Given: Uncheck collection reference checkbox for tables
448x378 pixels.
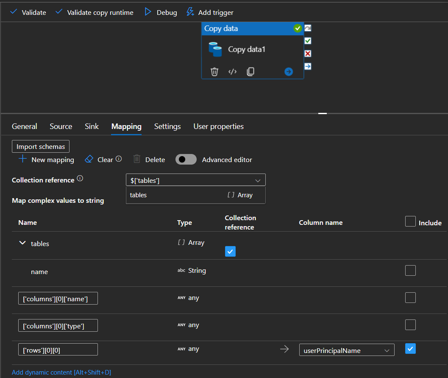Looking at the screenshot, I should [x=230, y=252].
